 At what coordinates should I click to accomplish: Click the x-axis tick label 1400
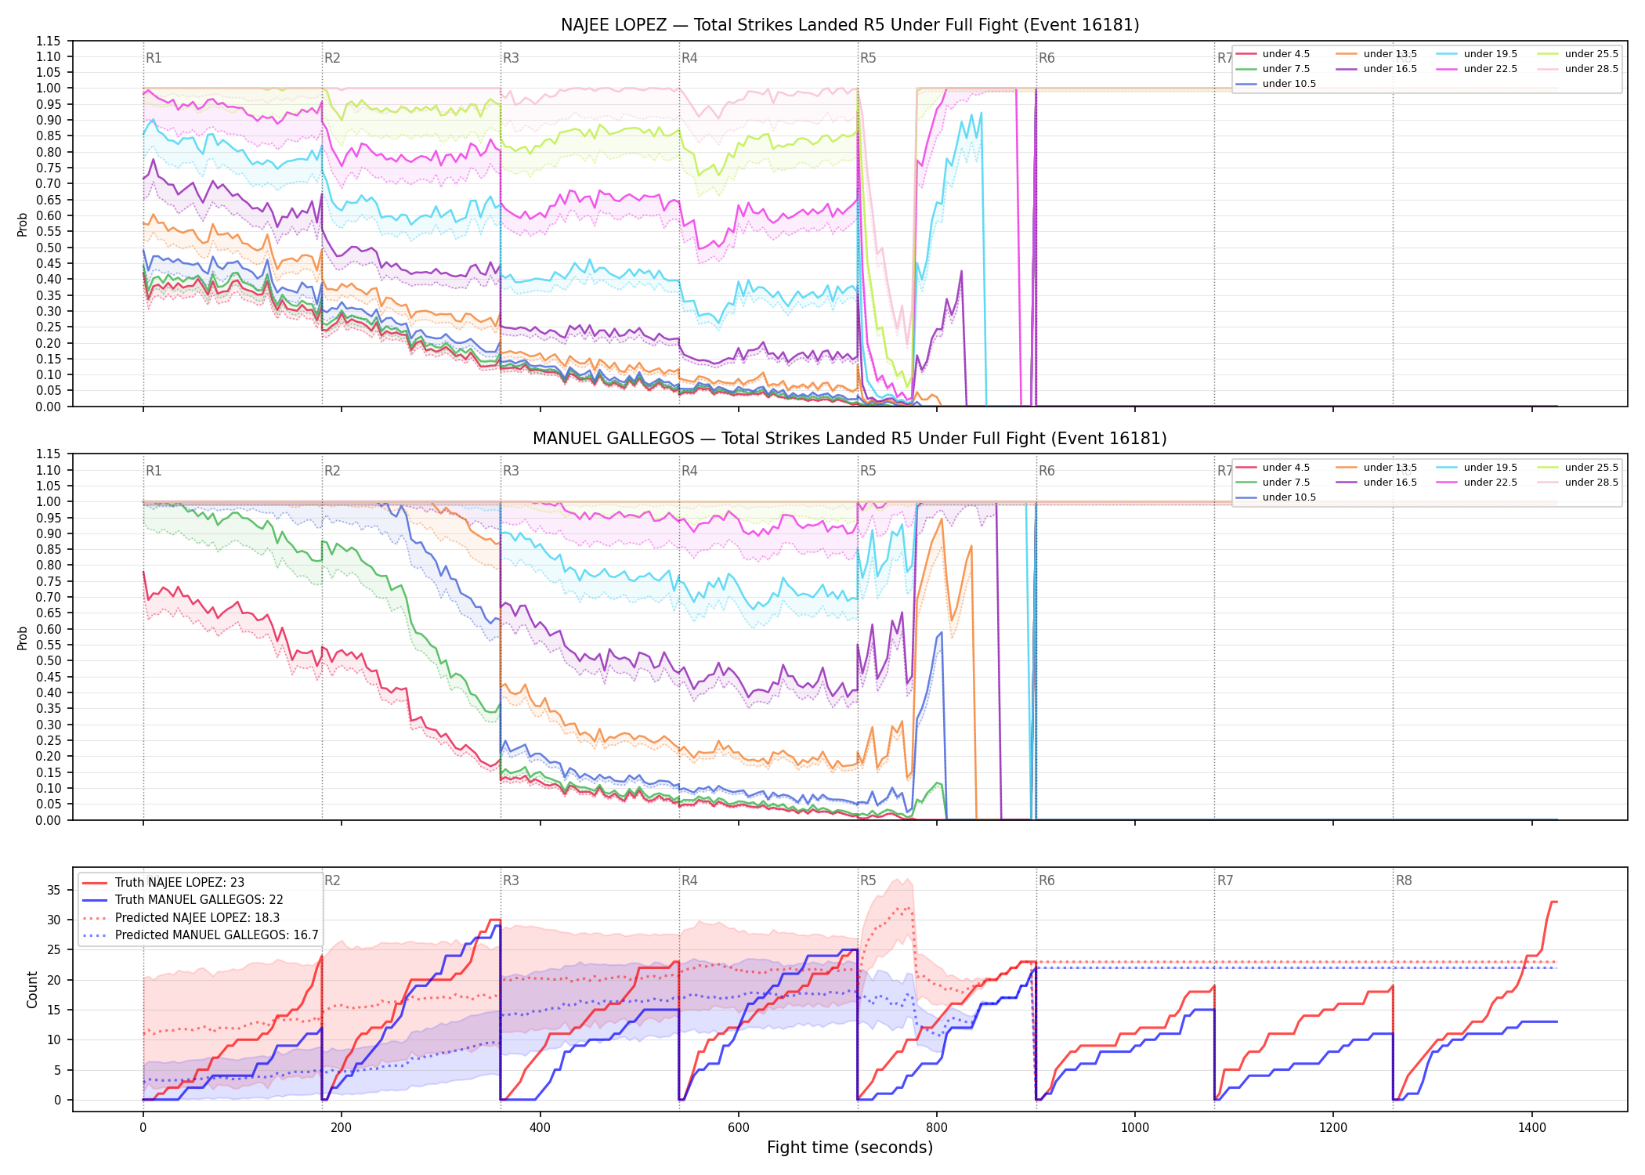pyautogui.click(x=1532, y=1128)
